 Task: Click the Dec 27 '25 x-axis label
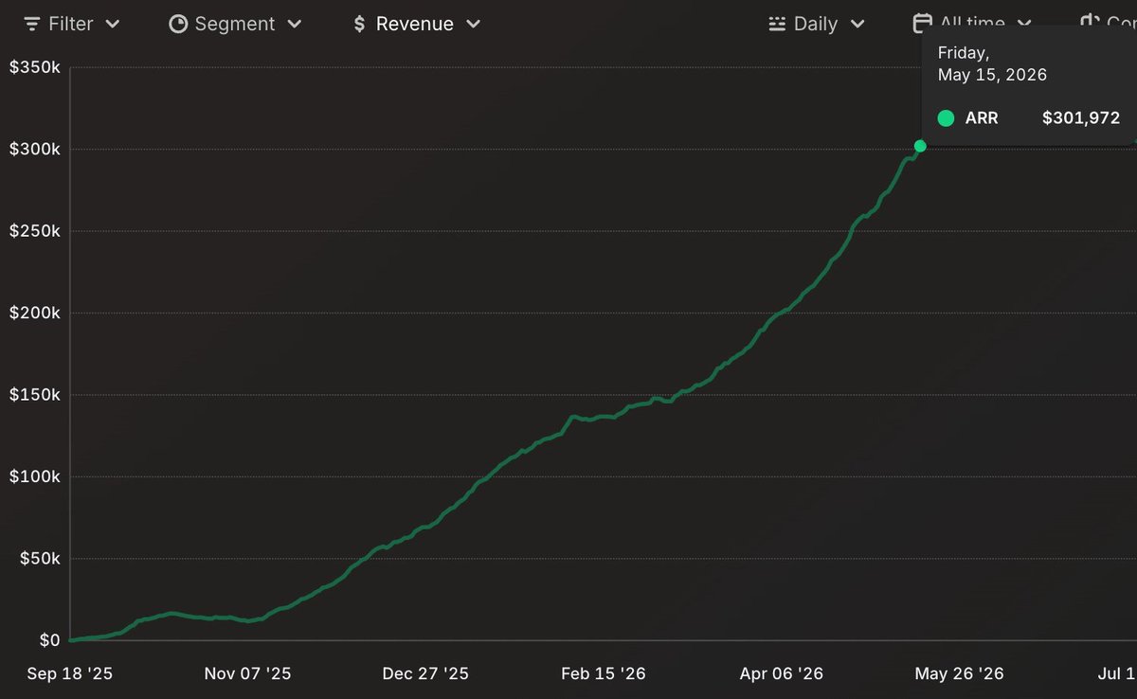click(425, 673)
